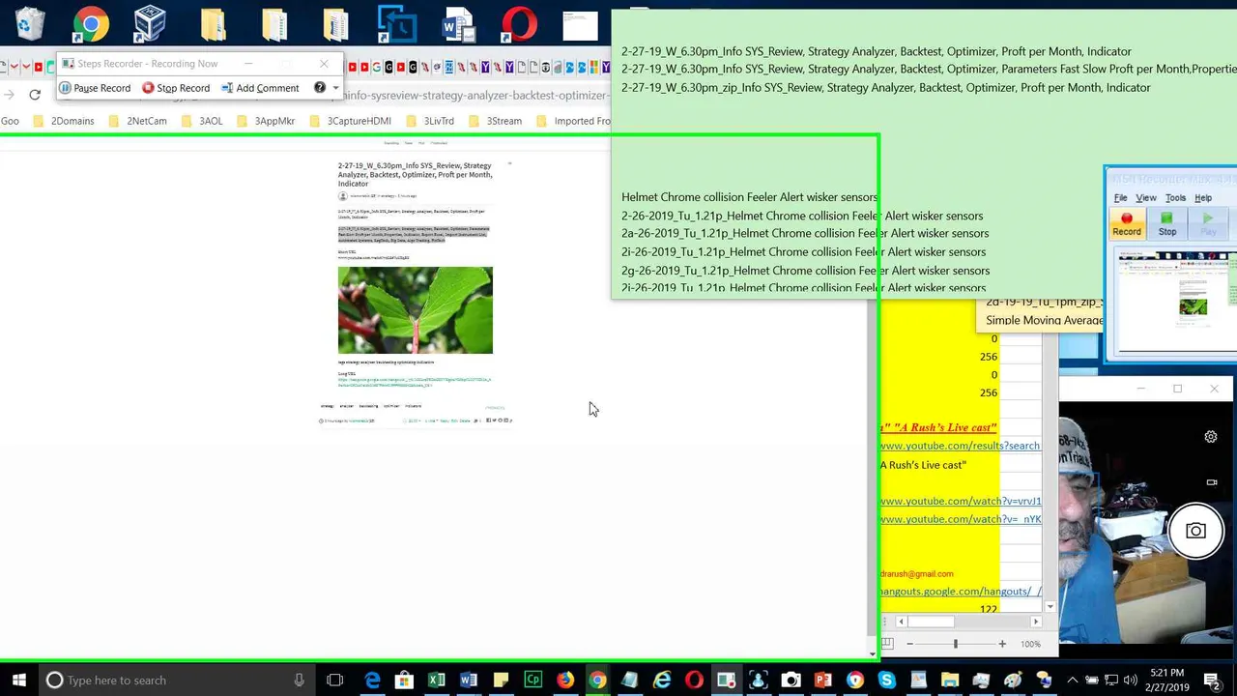The height and width of the screenshot is (696, 1237).
Task: Switch to Excel on the taskbar
Action: pos(436,680)
